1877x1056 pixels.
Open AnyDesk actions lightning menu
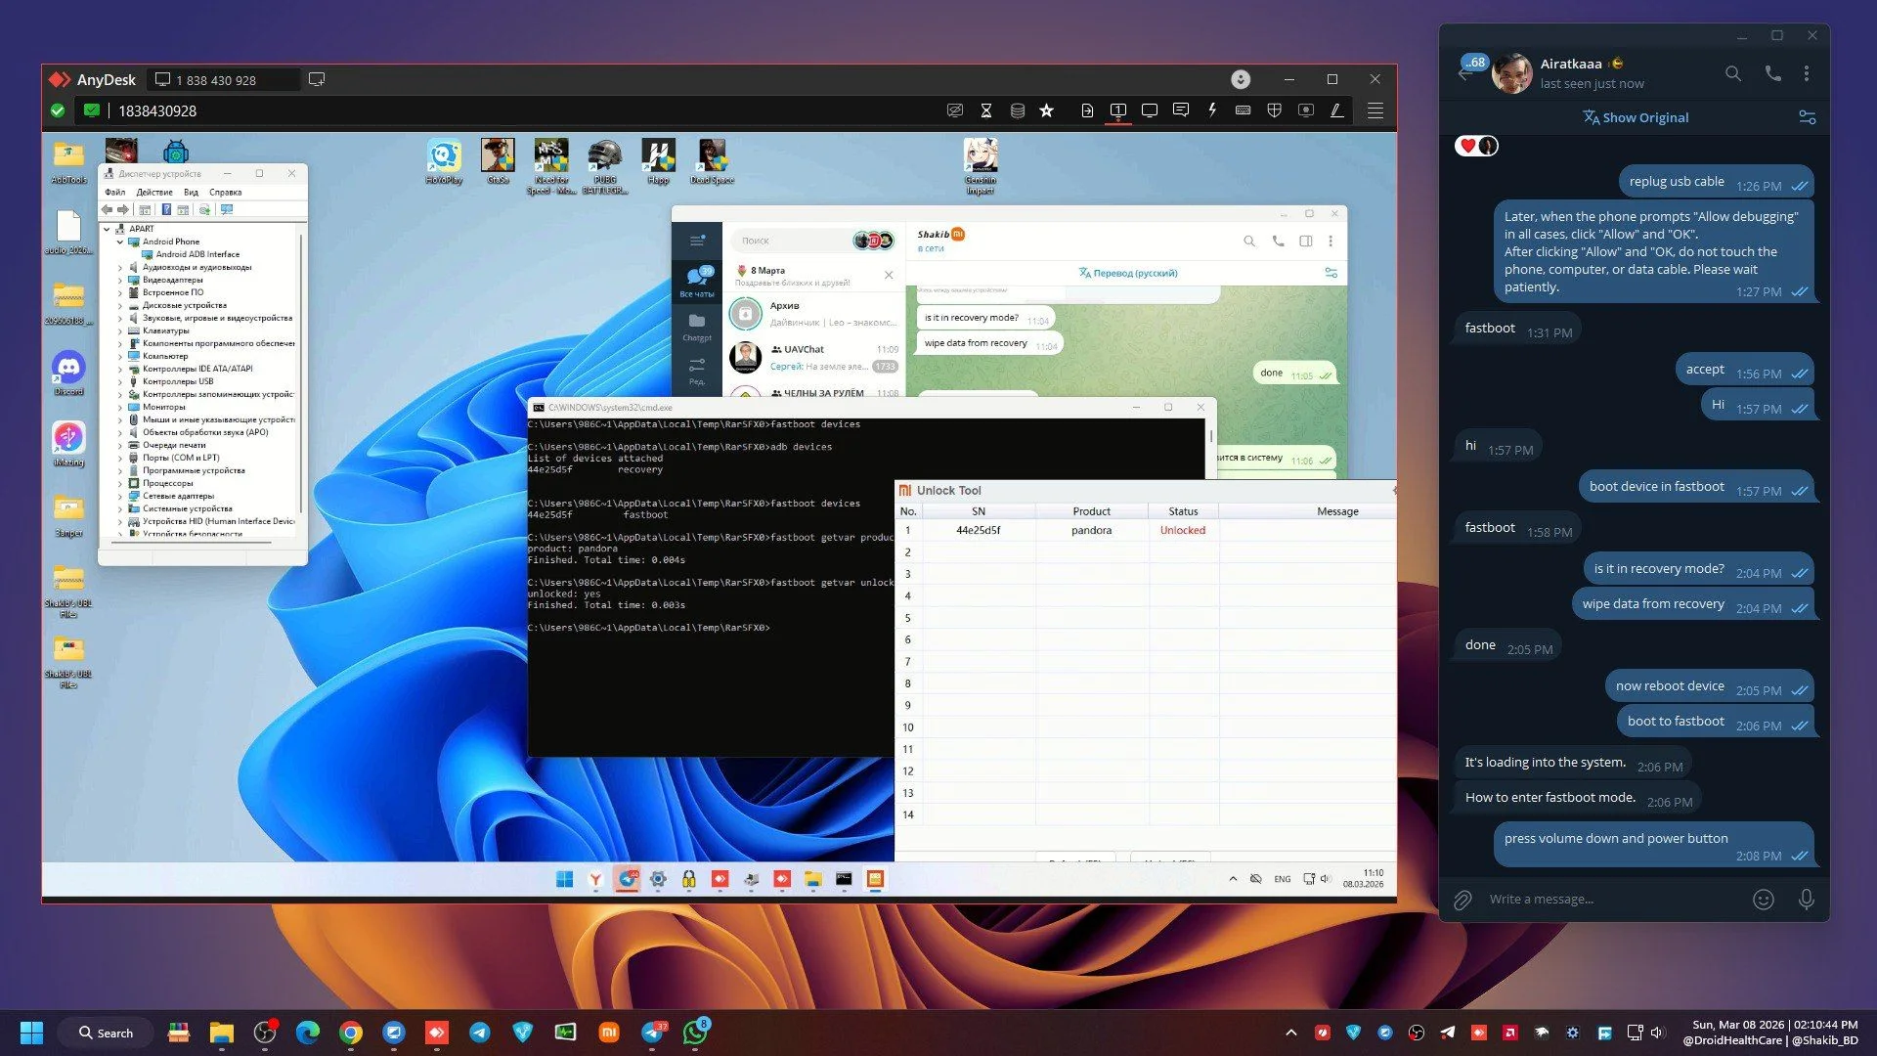1212,110
